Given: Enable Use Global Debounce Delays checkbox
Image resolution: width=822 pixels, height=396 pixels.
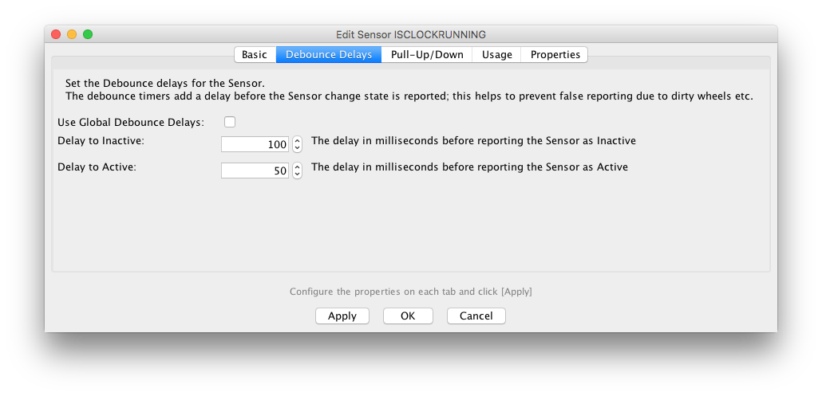Looking at the screenshot, I should [x=230, y=122].
